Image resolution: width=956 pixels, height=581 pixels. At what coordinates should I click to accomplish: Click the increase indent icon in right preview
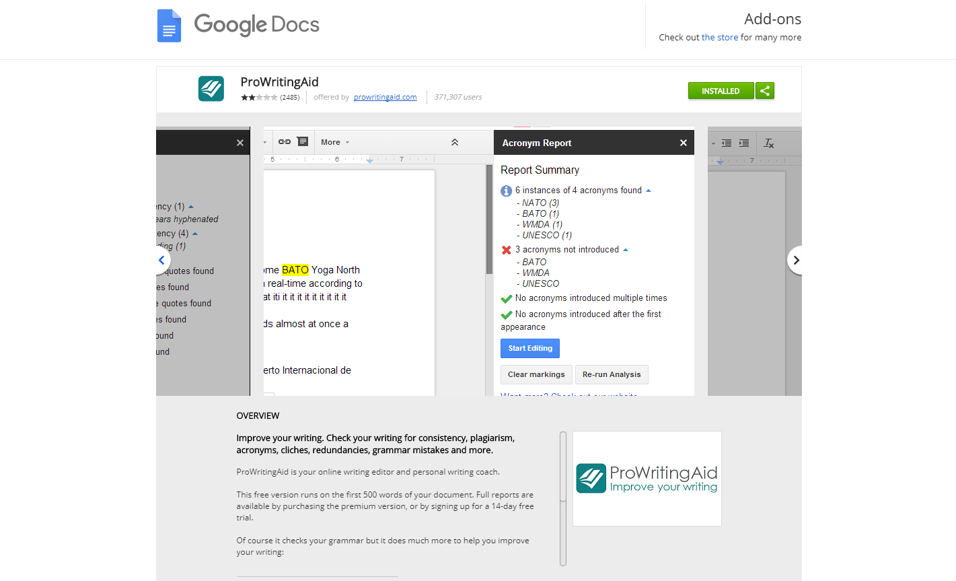[x=744, y=143]
